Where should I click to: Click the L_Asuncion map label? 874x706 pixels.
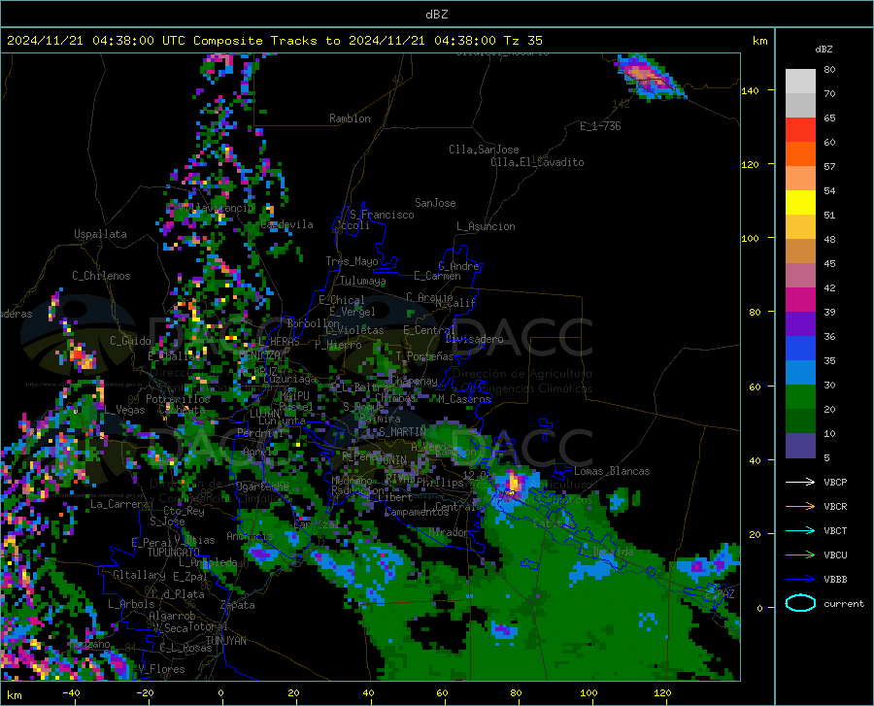(x=486, y=226)
